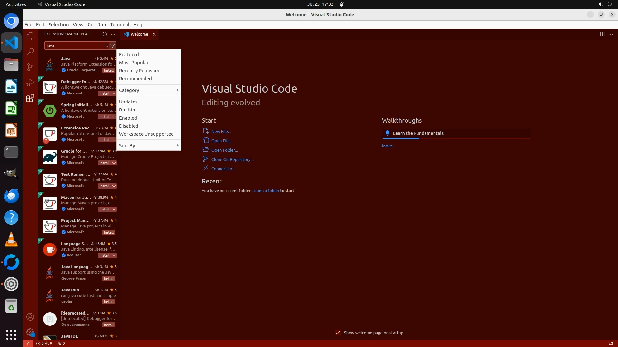Click the Clone Git Repository link
The height and width of the screenshot is (347, 618).
[232, 159]
